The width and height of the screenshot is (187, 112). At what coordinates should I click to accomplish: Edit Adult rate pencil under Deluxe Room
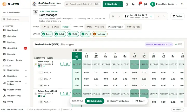coord(50,102)
